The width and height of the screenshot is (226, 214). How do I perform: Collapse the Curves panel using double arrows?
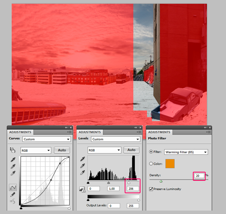(x=66, y=128)
